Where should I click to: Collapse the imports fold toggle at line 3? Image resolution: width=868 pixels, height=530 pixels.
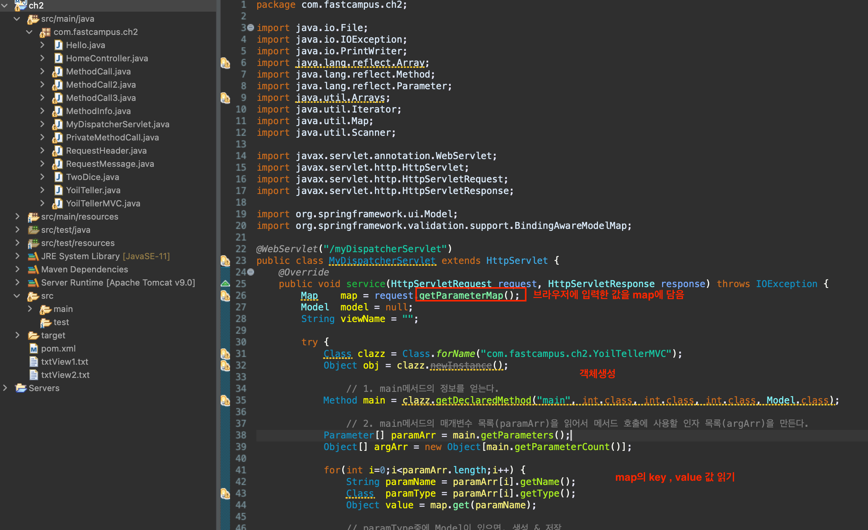click(x=251, y=28)
